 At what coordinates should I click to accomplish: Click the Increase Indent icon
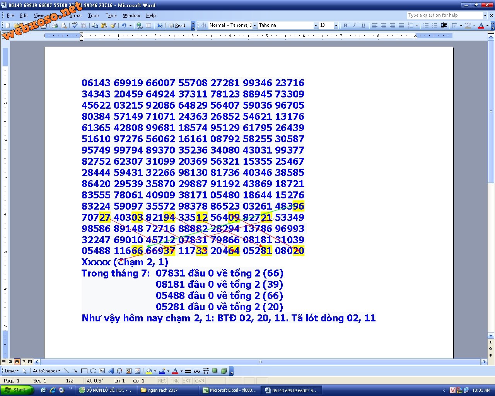pyautogui.click(x=444, y=26)
